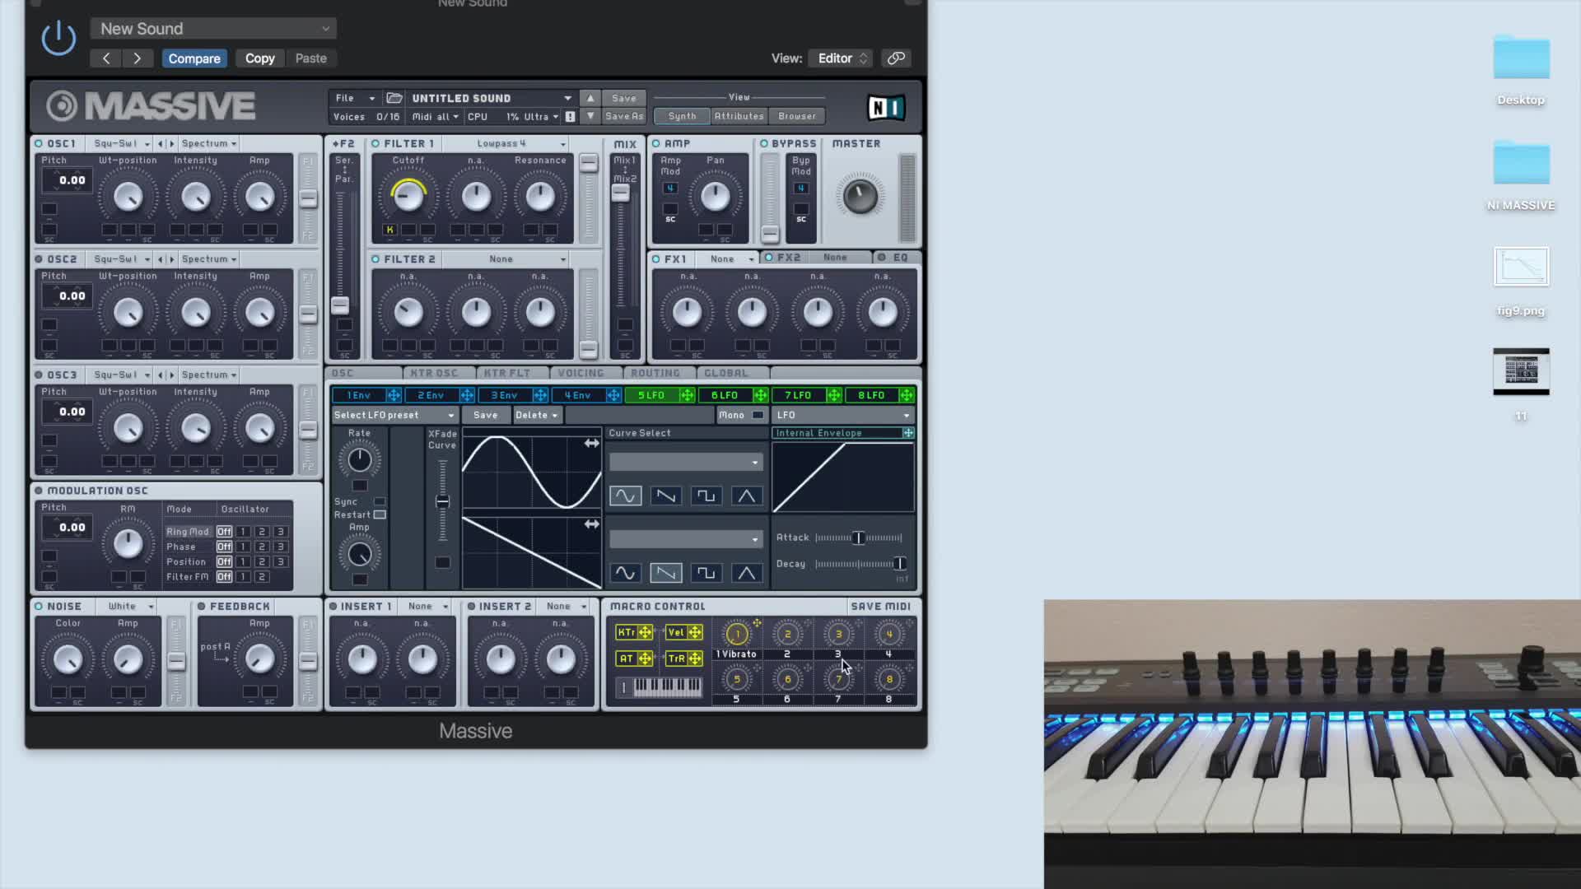Click the SAVE MIDI button

[x=880, y=606]
